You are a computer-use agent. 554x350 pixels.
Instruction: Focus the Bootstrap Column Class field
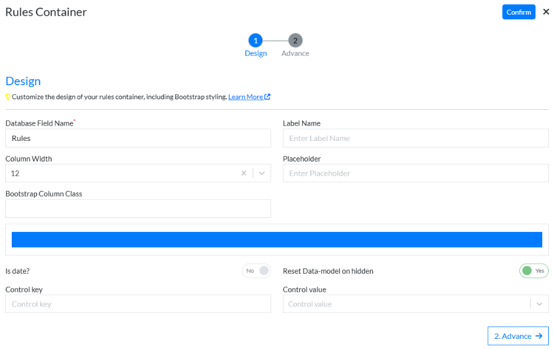(x=138, y=208)
